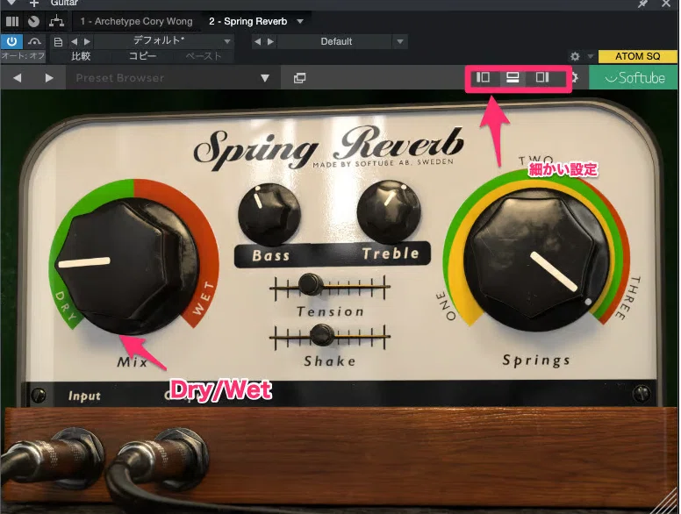Select the 2 - Spring Reverb tab
This screenshot has width=681, height=514.
pyautogui.click(x=248, y=21)
